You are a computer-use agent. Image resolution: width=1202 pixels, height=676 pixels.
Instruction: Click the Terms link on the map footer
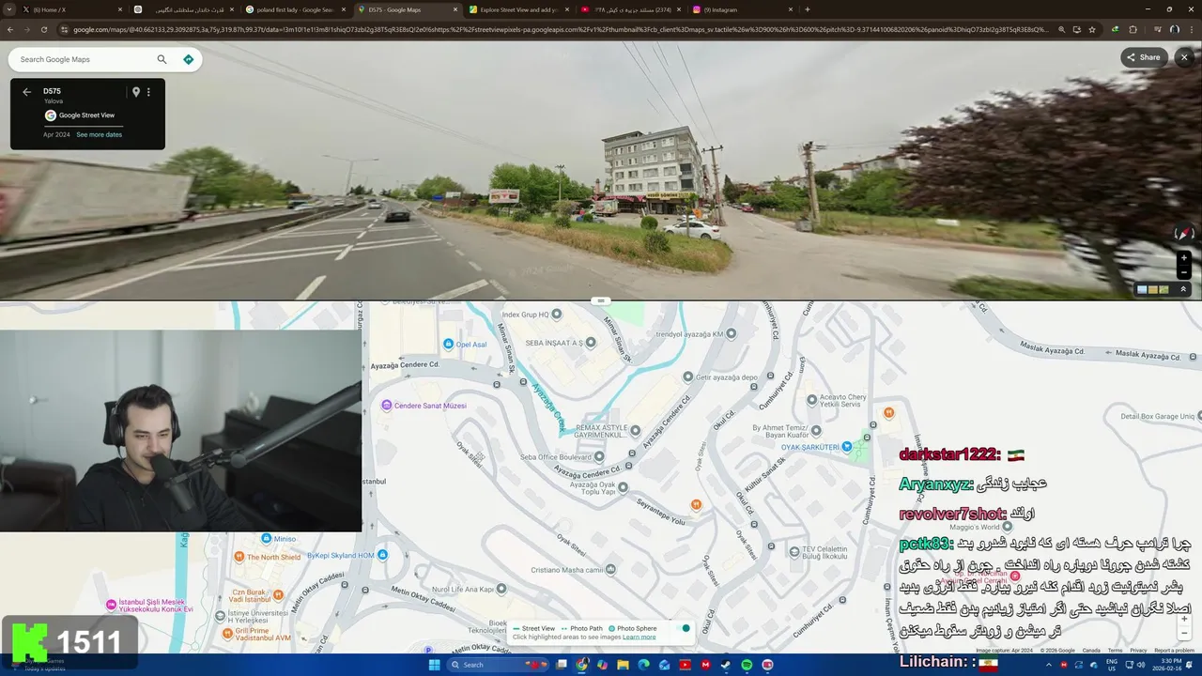(x=1115, y=650)
